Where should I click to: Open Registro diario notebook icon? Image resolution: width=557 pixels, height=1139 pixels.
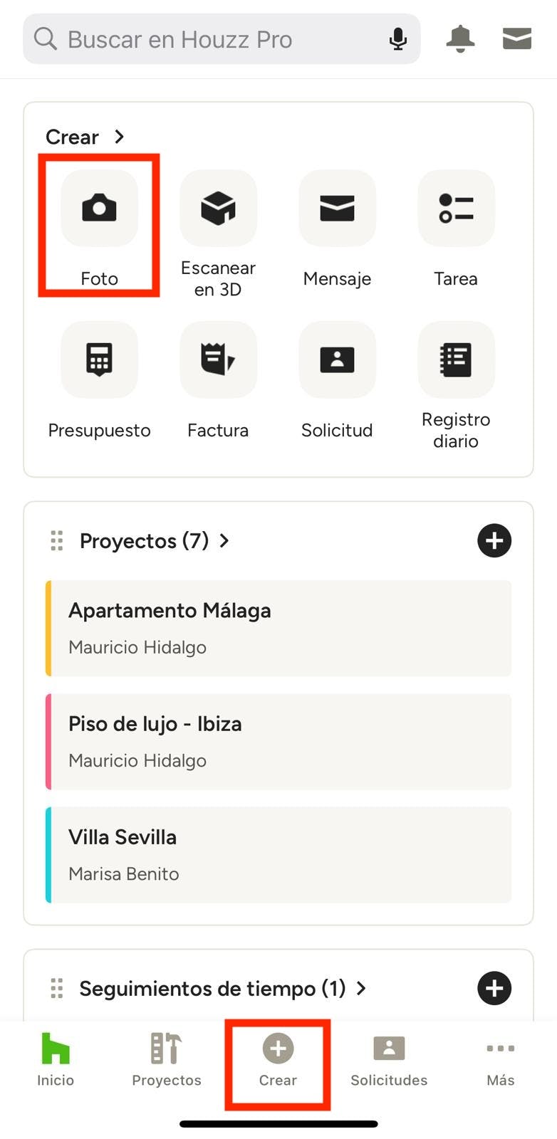tap(456, 359)
